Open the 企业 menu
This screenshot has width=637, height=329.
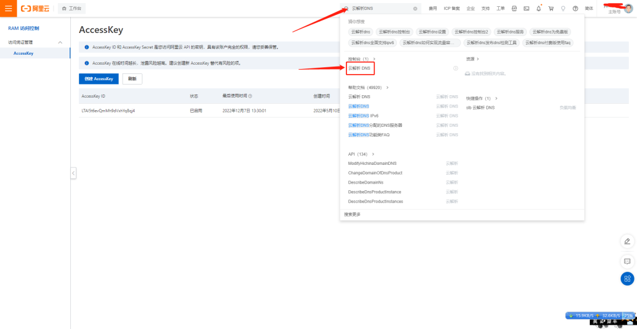click(470, 8)
